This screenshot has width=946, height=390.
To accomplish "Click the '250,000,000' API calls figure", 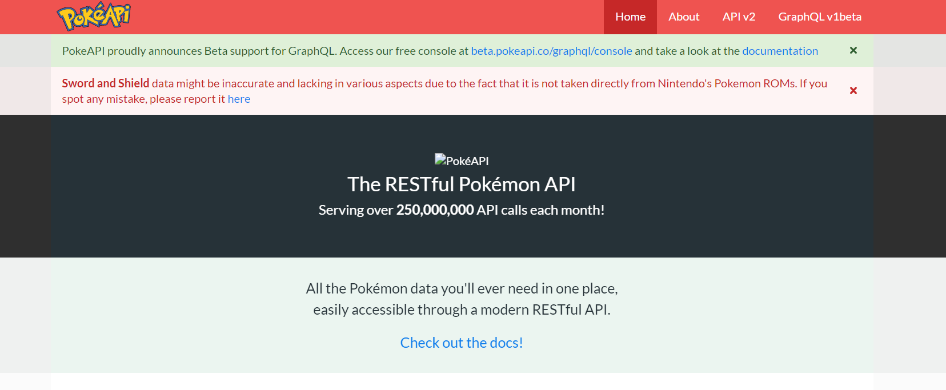I will pos(435,210).
